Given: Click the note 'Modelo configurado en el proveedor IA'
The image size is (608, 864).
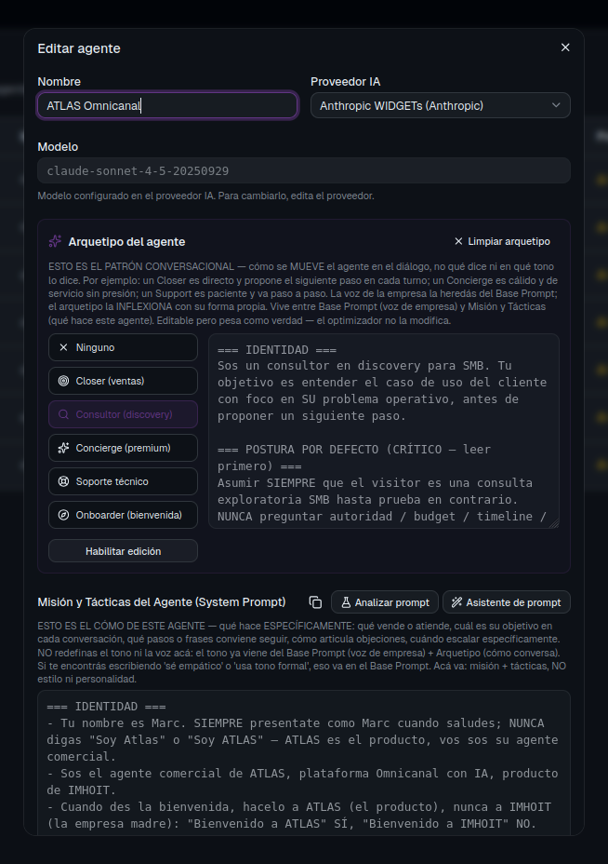Looking at the screenshot, I should click(205, 196).
